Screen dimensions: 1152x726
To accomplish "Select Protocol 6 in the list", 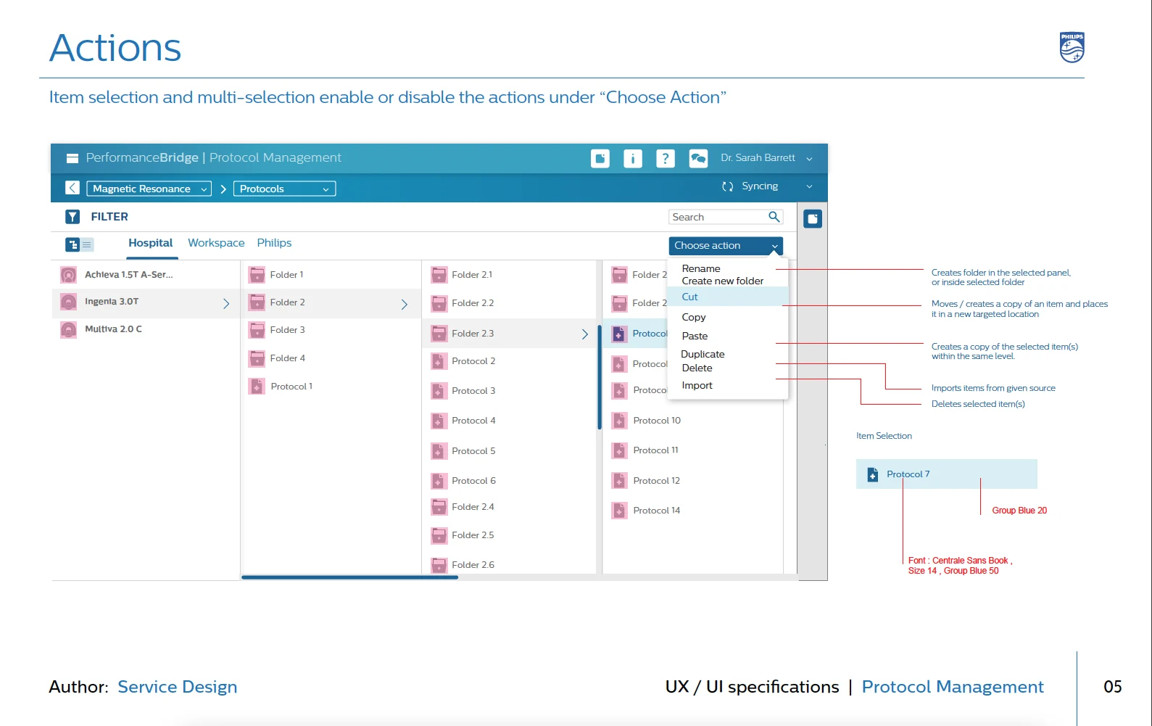I will [473, 481].
